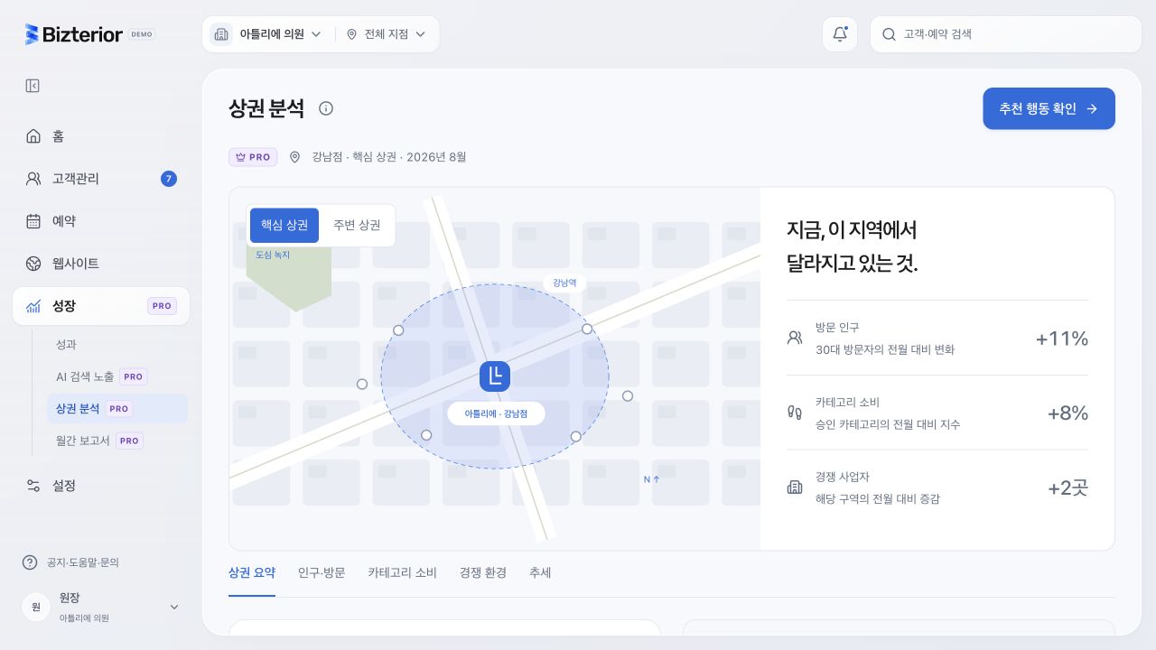The height and width of the screenshot is (650, 1156).
Task: Open AI 검색 노출 in the sidebar
Action: pyautogui.click(x=117, y=376)
